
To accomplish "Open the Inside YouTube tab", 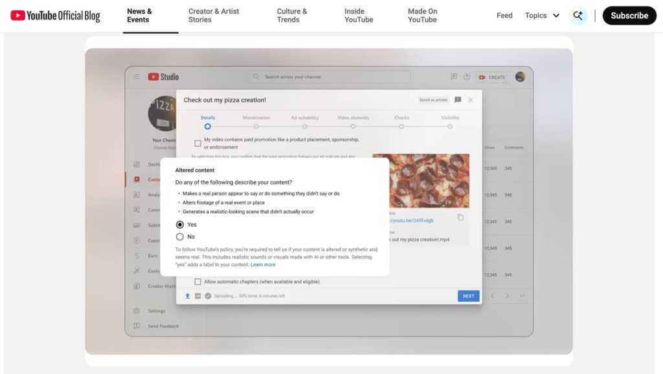I will pos(359,16).
